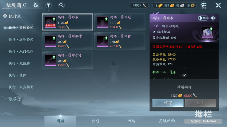Click the sword currency icon beside 44959

tap(145, 6)
